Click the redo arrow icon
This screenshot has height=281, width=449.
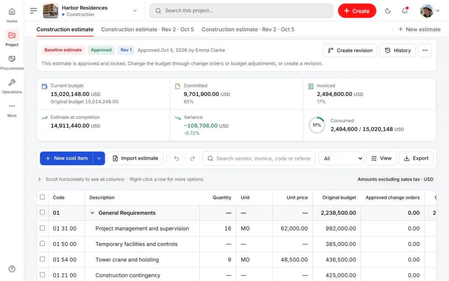(192, 158)
